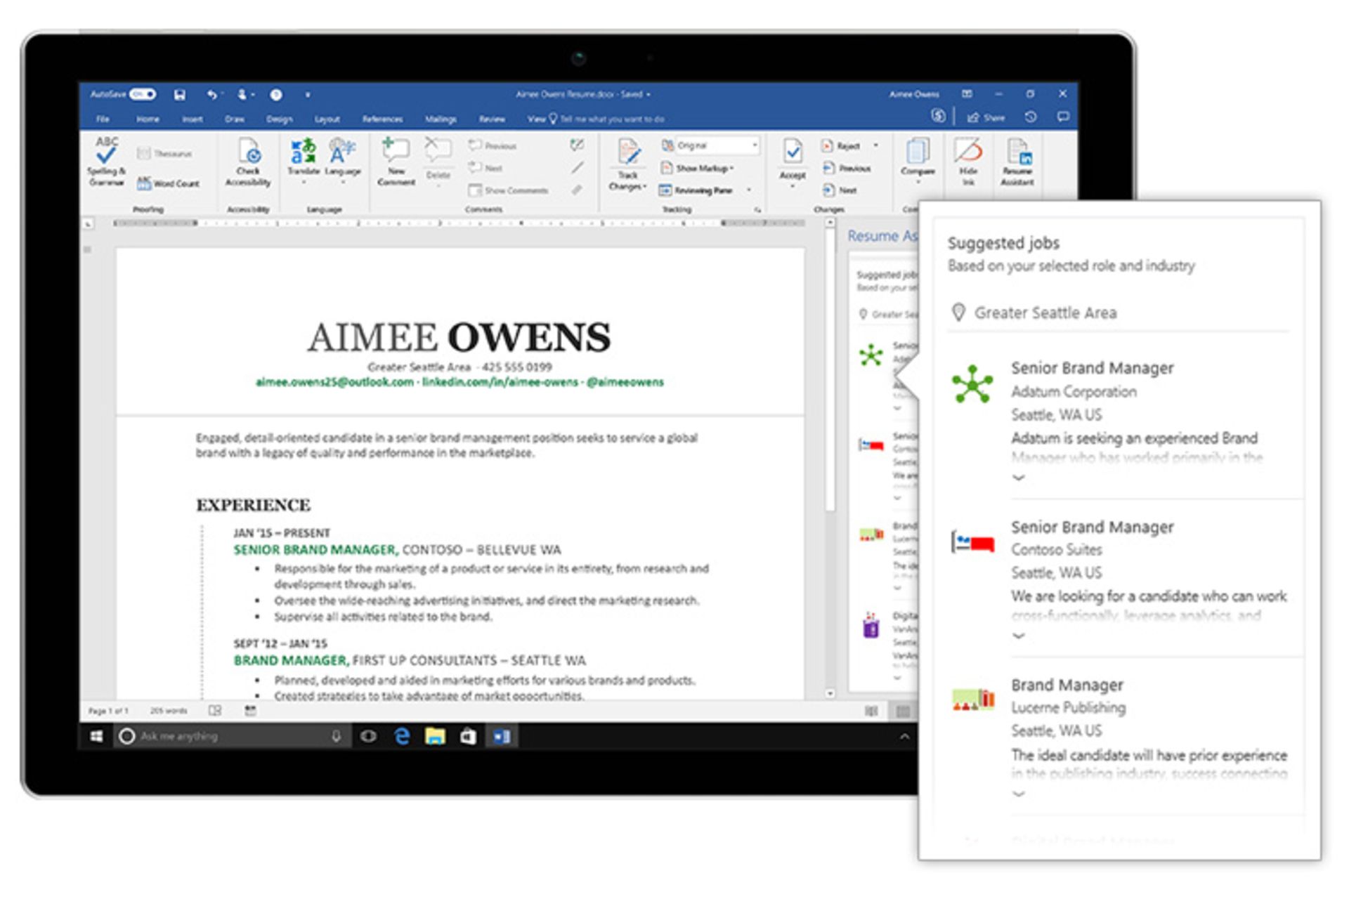The height and width of the screenshot is (899, 1349).
Task: Go to Previous change in Changes group
Action: (x=846, y=168)
